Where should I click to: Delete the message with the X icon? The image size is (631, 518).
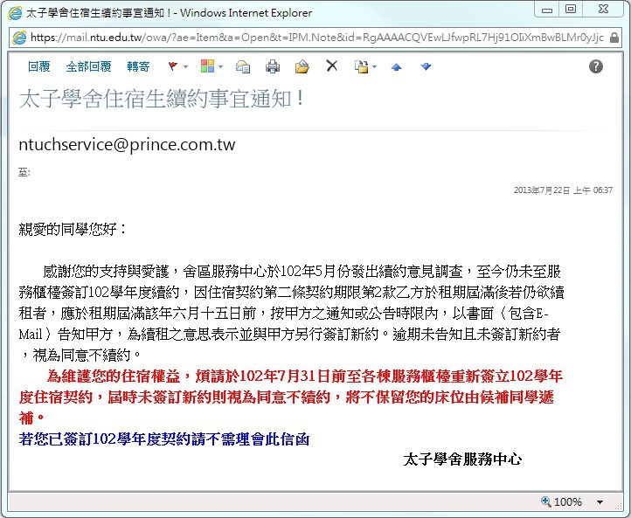coord(331,66)
